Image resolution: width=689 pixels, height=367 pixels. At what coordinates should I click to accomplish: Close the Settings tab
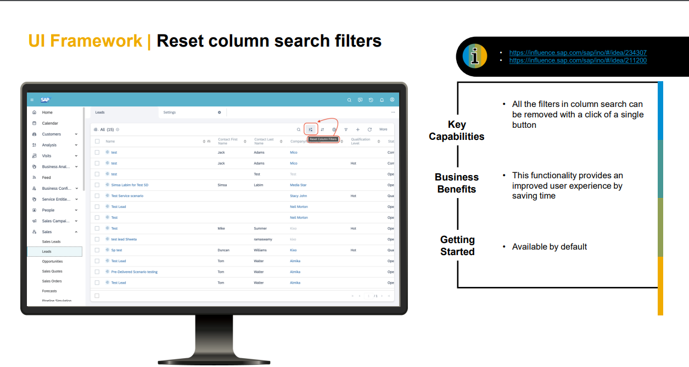pyautogui.click(x=220, y=112)
